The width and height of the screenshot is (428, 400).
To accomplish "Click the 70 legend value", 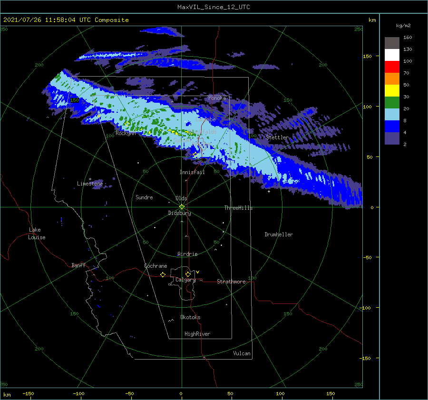I will pos(406,73).
